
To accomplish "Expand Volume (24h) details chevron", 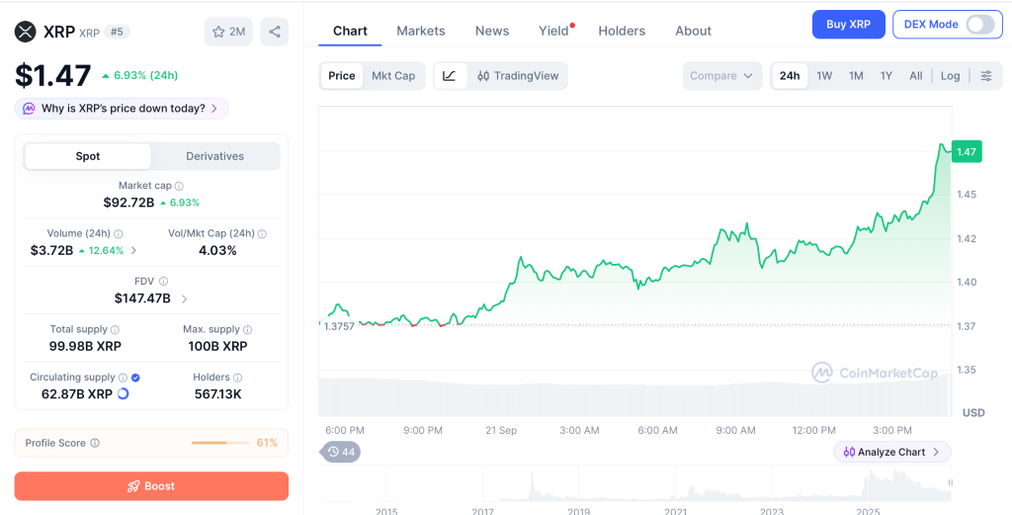I will [133, 250].
